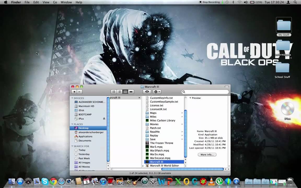The width and height of the screenshot is (301, 188).
Task: Open Address Book in the Dock
Action: pos(78,181)
